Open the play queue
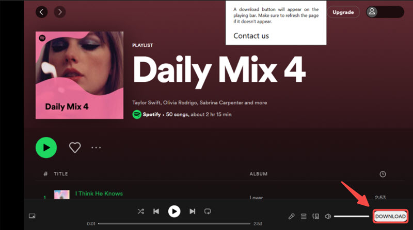This screenshot has height=230, width=413. [304, 216]
